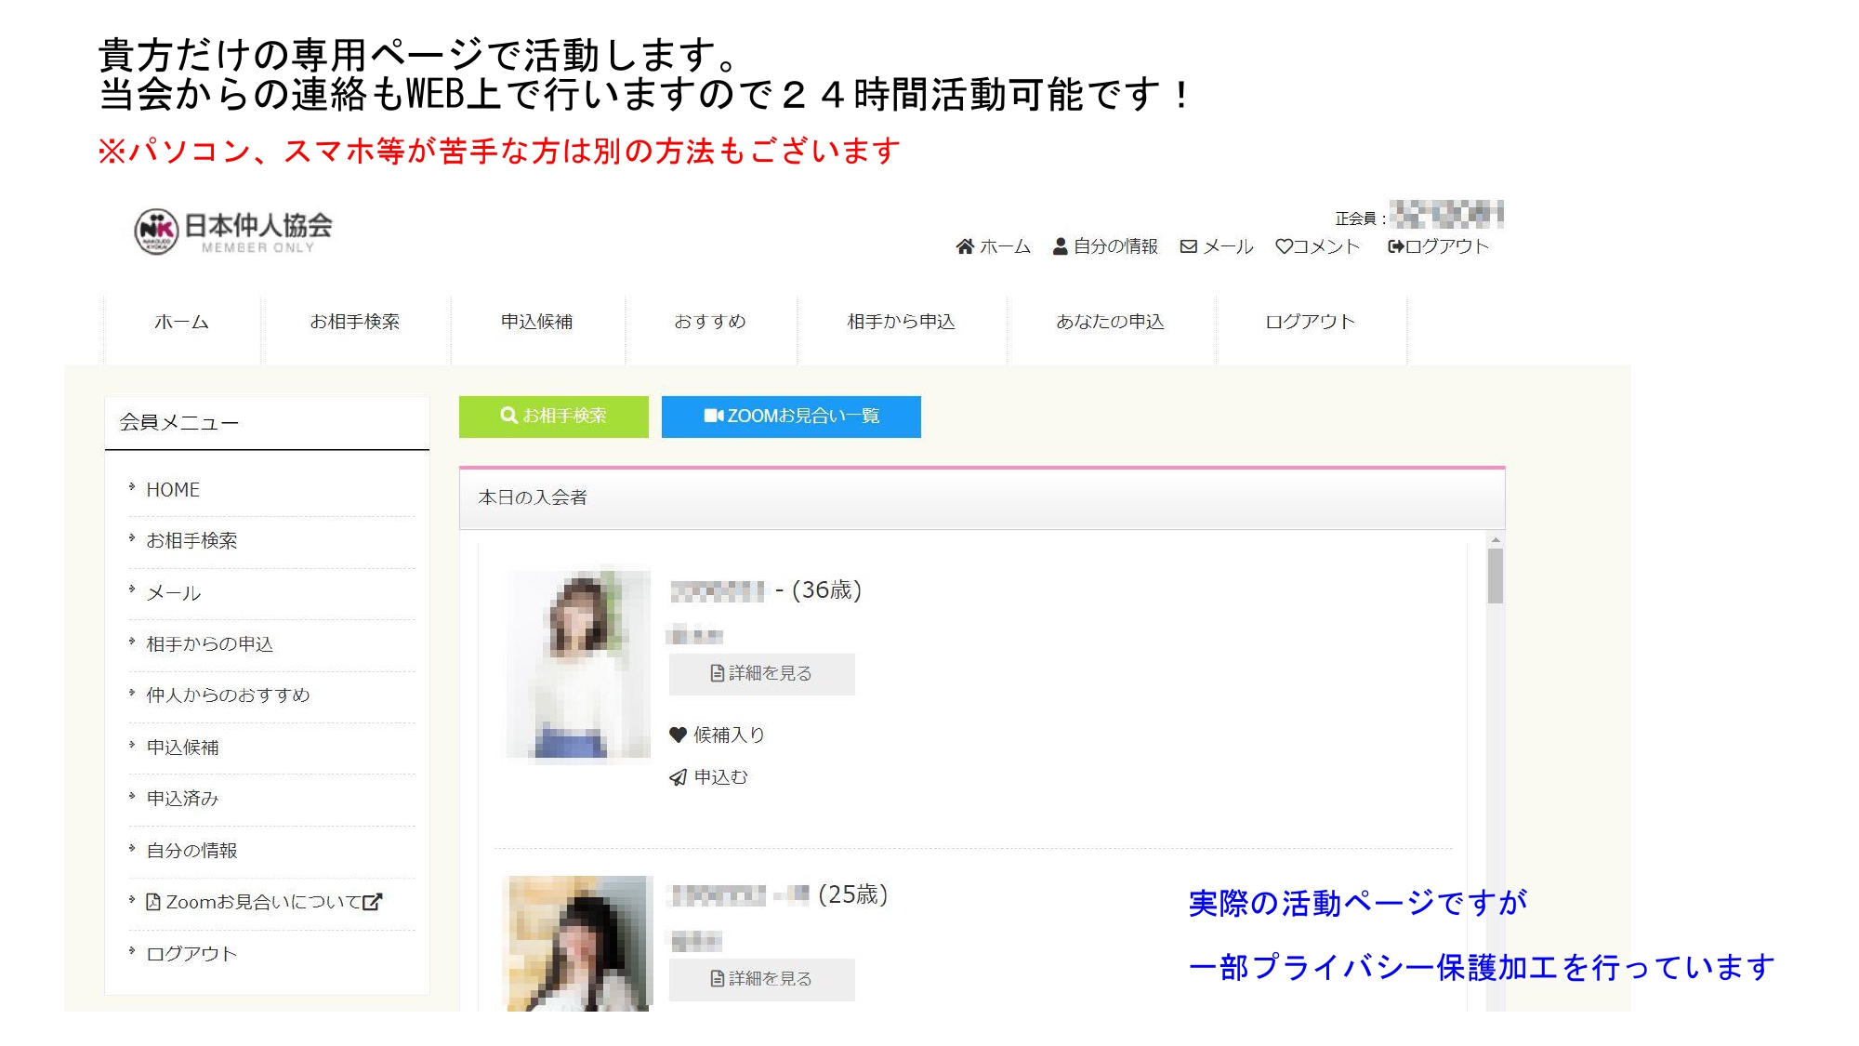Click black heart icon beside 候補入り

678,735
